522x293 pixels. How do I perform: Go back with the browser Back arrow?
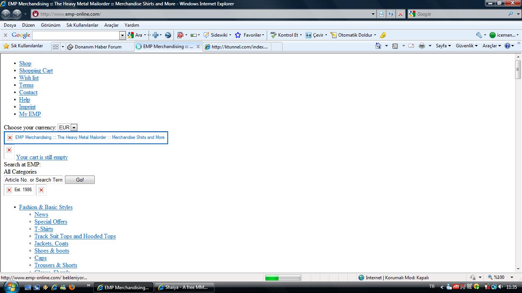click(x=6, y=14)
